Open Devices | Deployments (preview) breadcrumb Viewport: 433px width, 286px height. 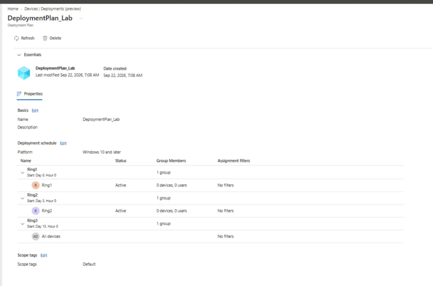point(53,9)
